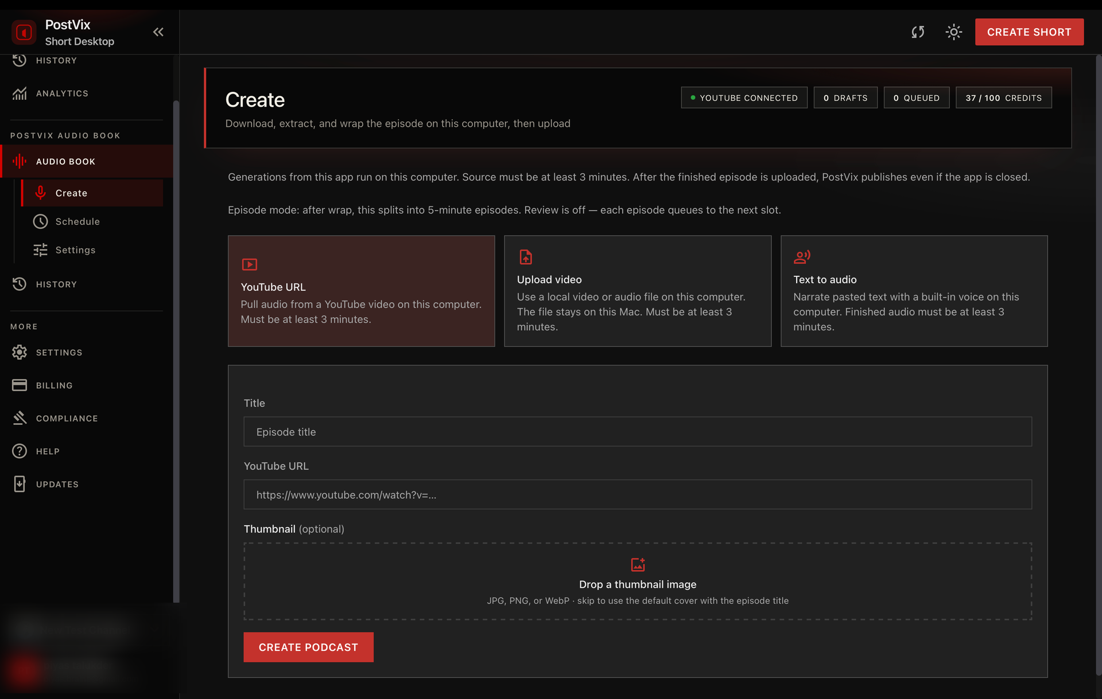Viewport: 1102px width, 699px height.
Task: Open the Analytics chart icon
Action: (x=20, y=93)
